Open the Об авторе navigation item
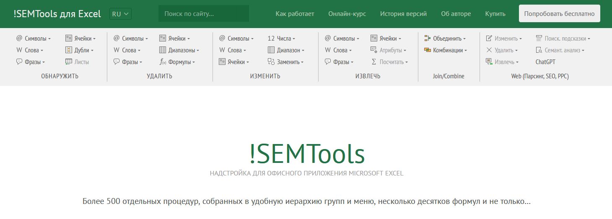 456,14
